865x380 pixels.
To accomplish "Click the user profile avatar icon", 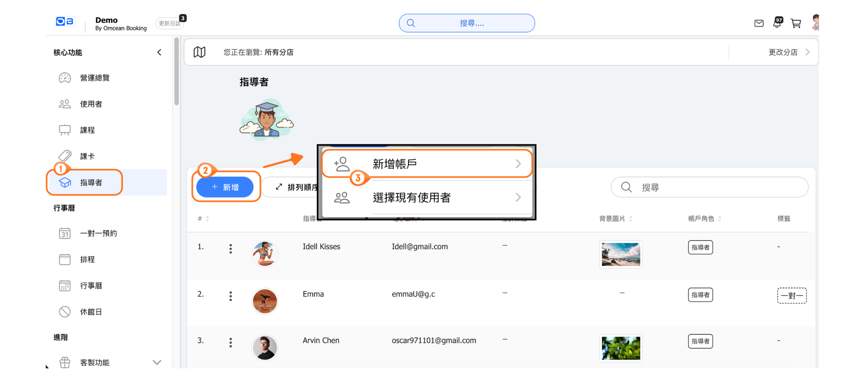I will 815,22.
